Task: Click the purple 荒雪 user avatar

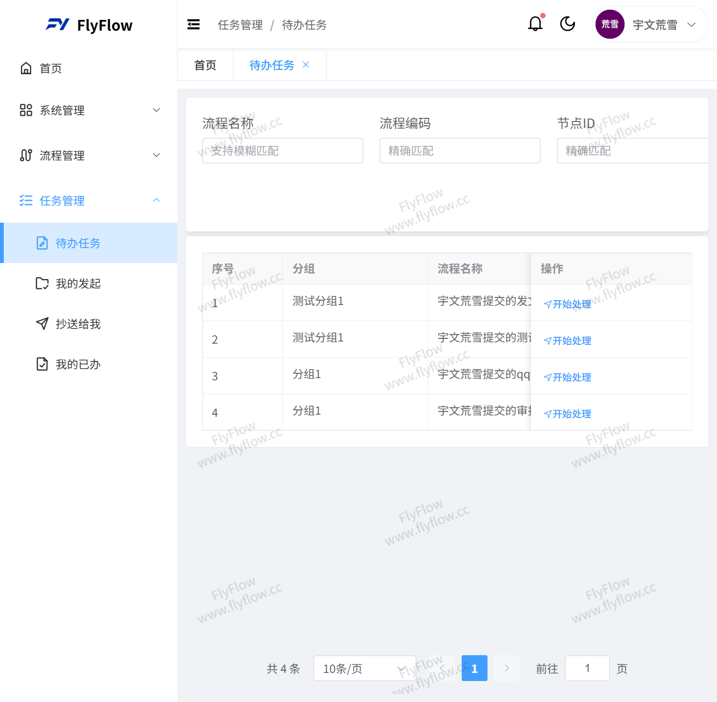Action: click(610, 24)
